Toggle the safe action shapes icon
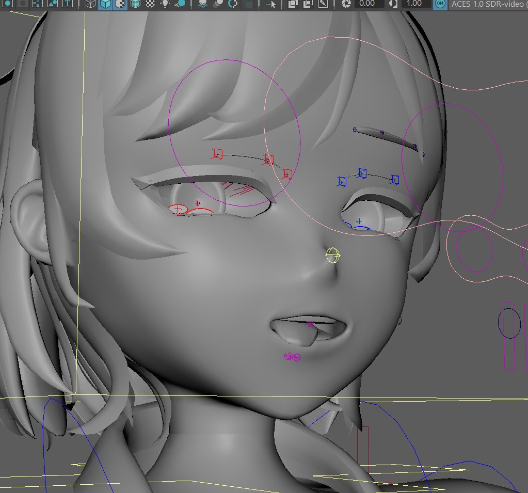This screenshot has width=528, height=493. 53,4
